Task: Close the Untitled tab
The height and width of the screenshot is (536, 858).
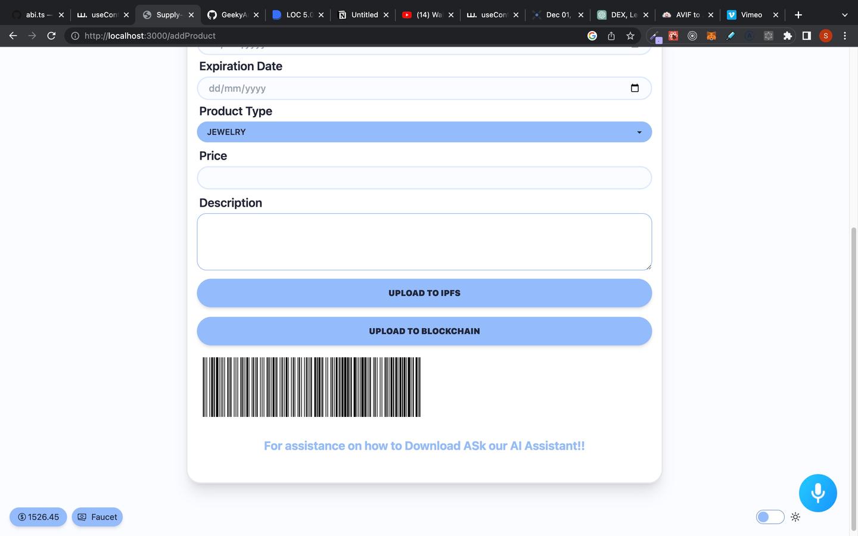Action: click(x=386, y=15)
